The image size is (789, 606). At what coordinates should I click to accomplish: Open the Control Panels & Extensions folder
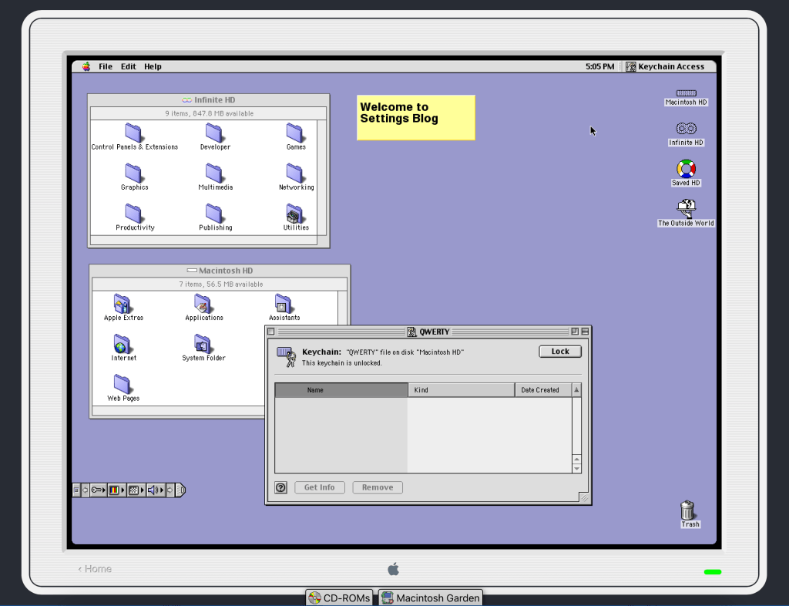pos(134,133)
